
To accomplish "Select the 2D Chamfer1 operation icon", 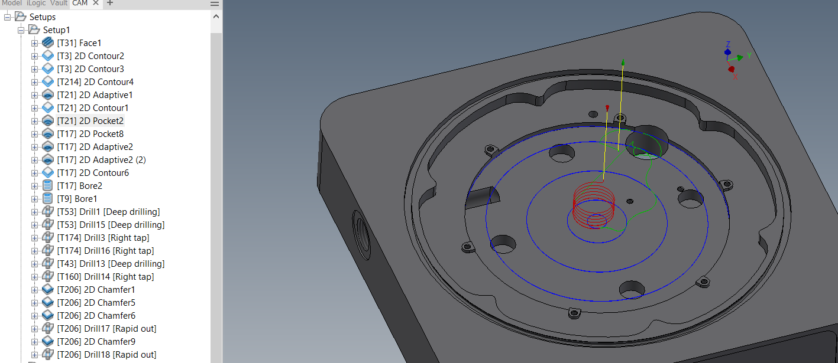I will click(47, 289).
